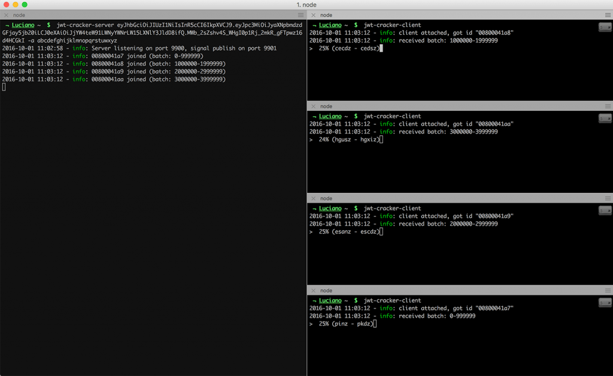
Task: Open the pane menu for client 00800041a8
Action: [x=608, y=15]
